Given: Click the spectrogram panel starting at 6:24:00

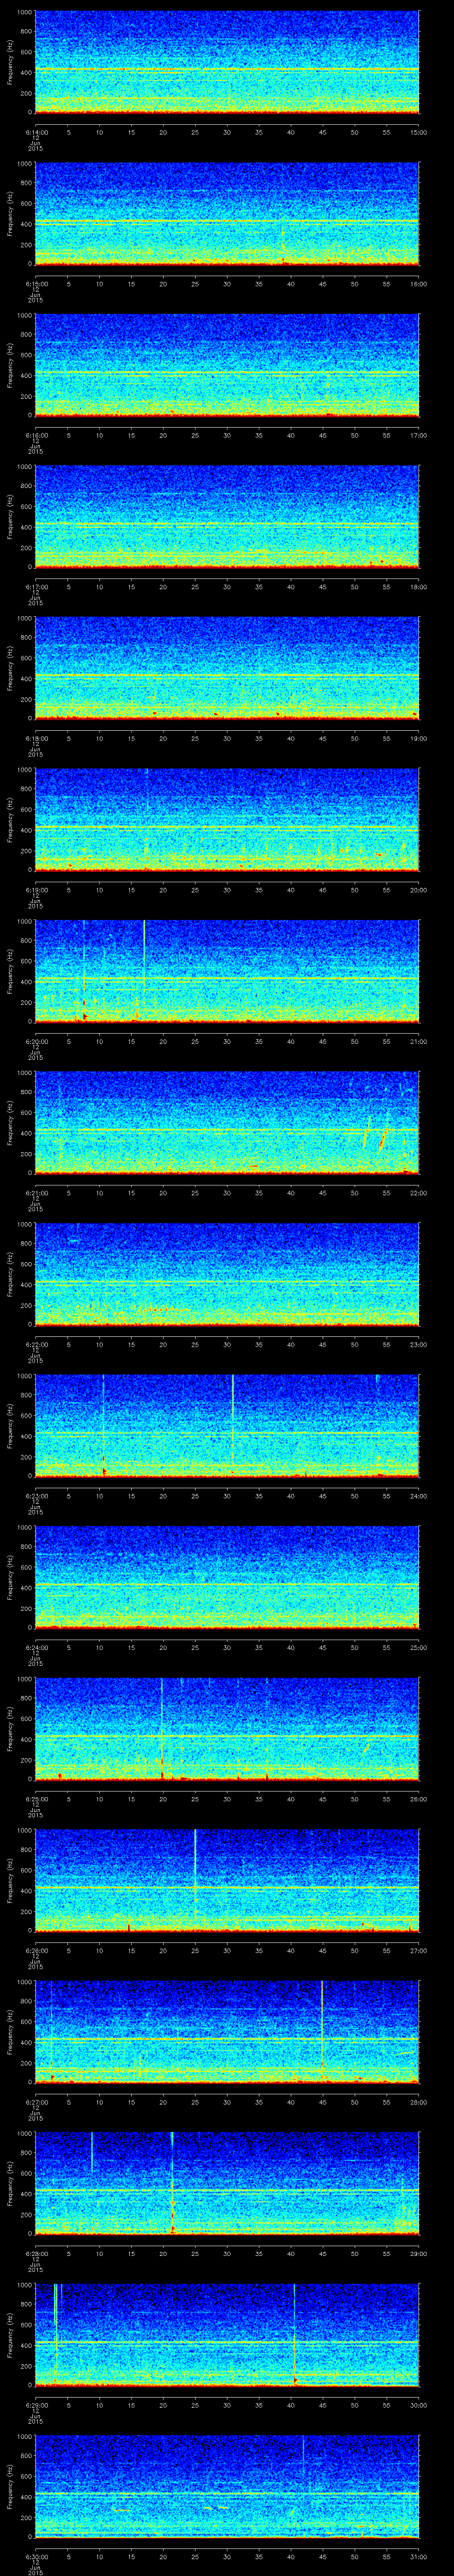Looking at the screenshot, I should click(x=227, y=1577).
